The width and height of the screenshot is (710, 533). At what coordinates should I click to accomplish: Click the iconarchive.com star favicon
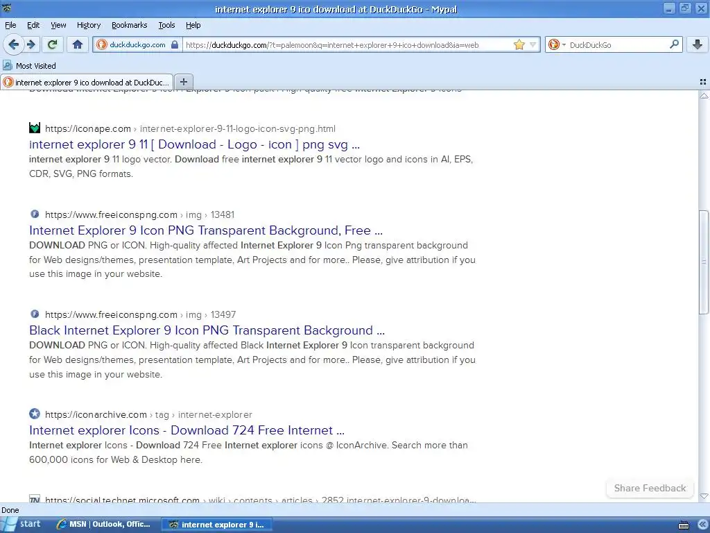35,414
